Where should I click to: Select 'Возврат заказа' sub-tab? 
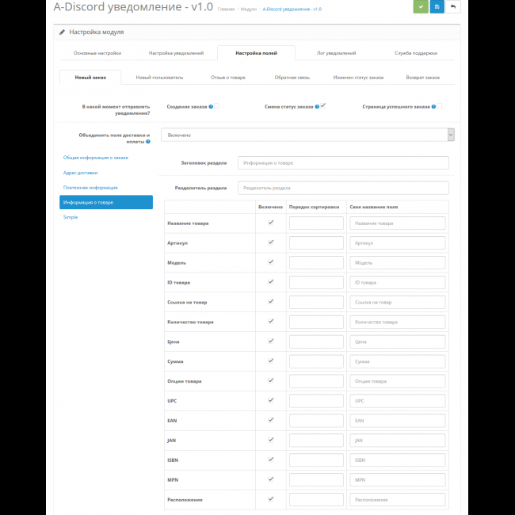pyautogui.click(x=422, y=78)
